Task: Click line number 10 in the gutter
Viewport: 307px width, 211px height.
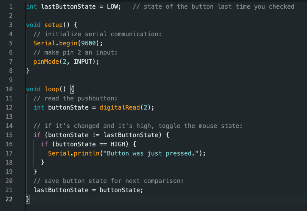Action: 9,89
